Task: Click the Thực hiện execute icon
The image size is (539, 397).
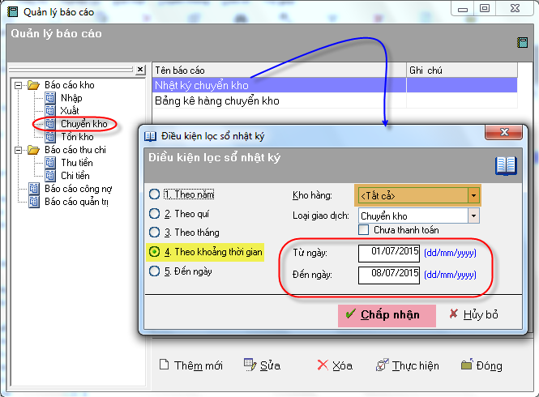Action: [x=382, y=365]
